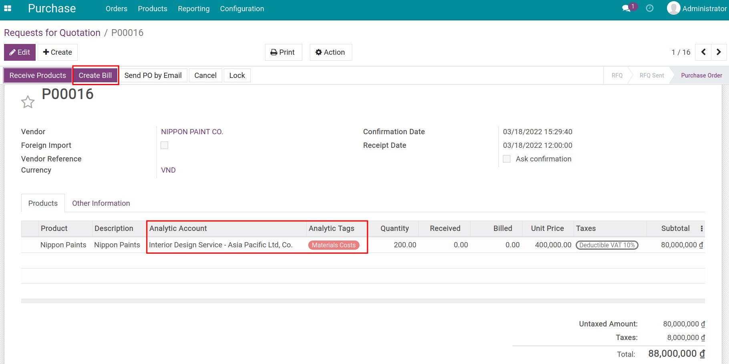Viewport: 729px width, 364px height.
Task: Star P00016 as a favorite
Action: tap(28, 101)
